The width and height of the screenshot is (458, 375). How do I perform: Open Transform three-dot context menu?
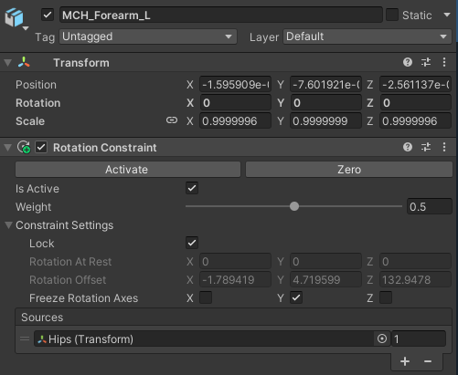444,62
